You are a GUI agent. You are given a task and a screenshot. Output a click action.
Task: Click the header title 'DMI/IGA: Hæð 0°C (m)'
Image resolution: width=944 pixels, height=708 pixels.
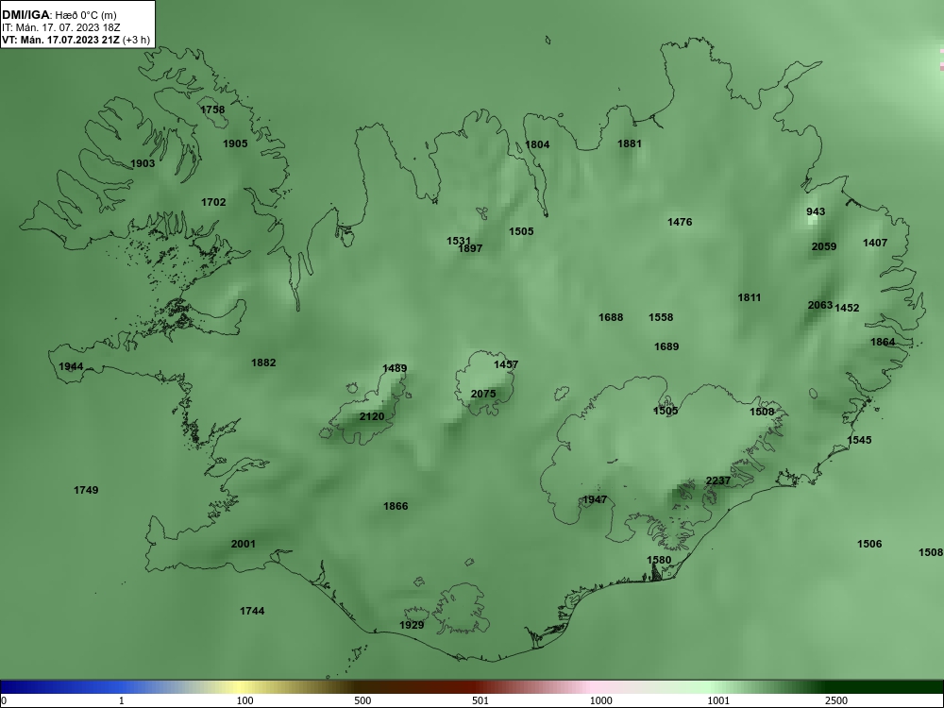point(59,15)
